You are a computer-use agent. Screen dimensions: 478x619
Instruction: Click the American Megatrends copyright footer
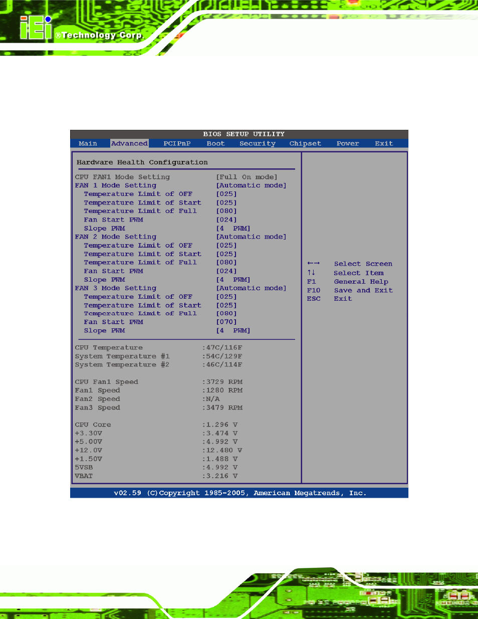pos(240,493)
